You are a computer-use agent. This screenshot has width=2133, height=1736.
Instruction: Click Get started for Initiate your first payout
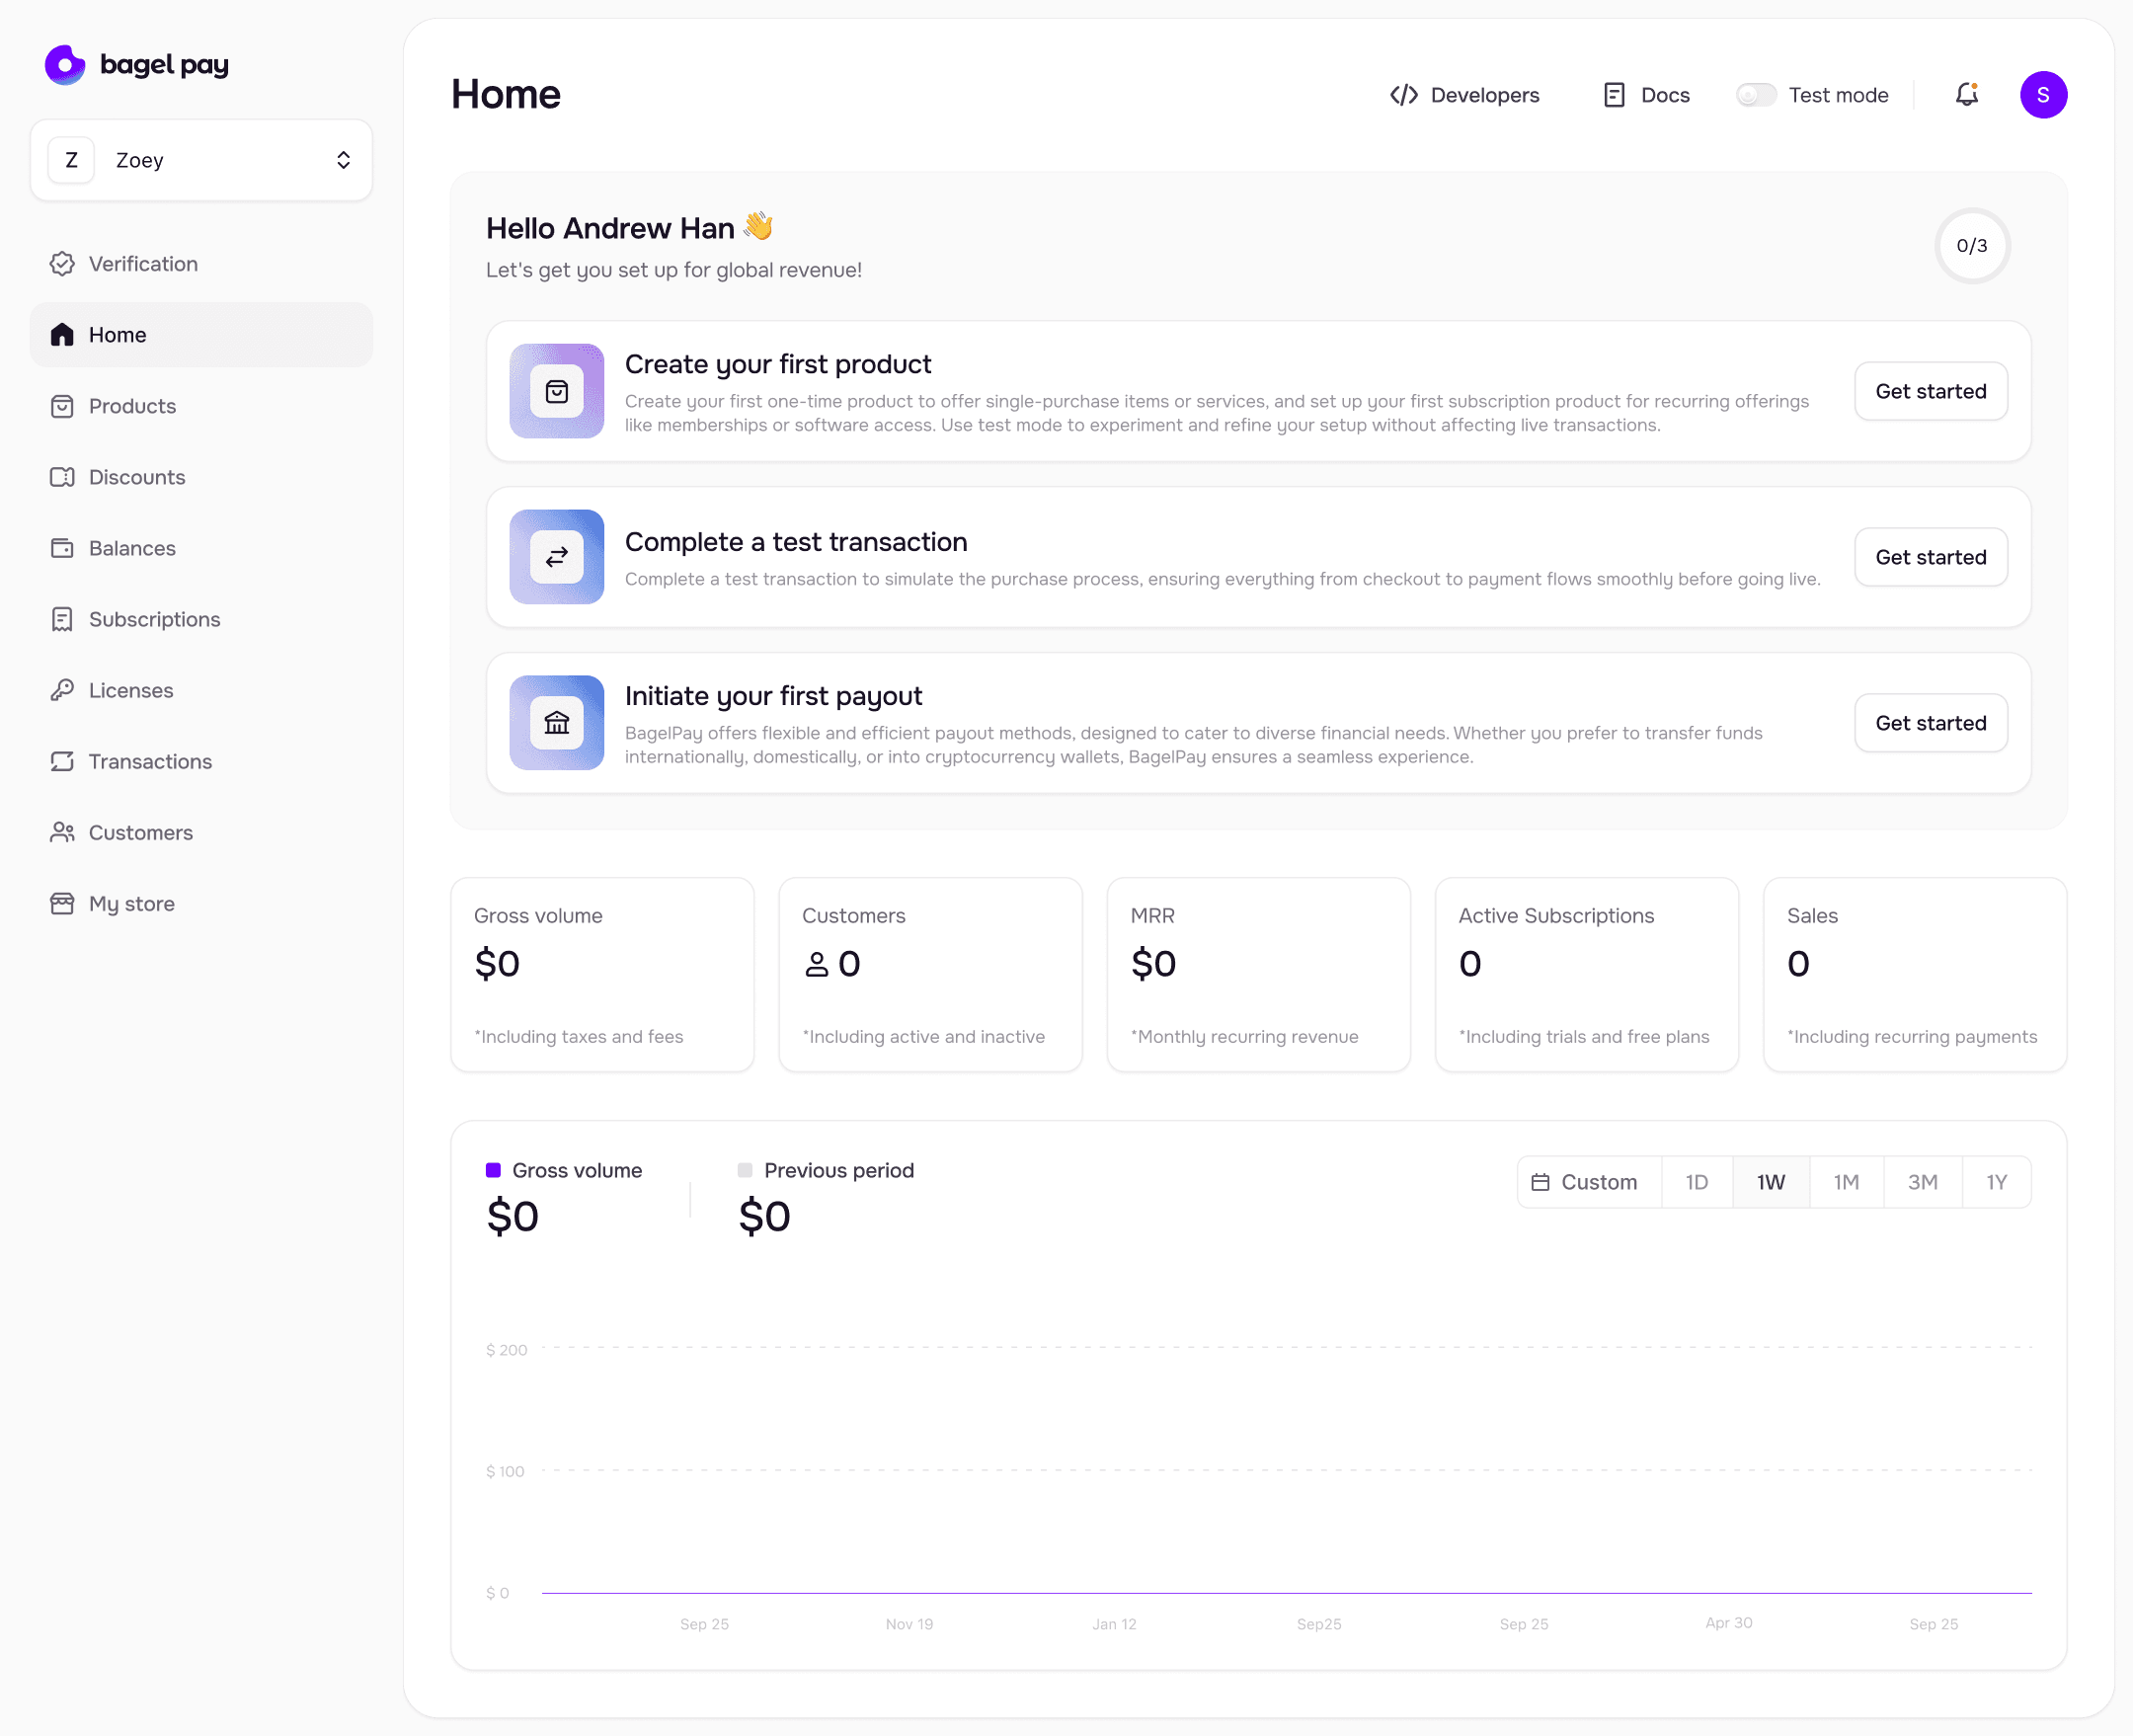[x=1930, y=722]
